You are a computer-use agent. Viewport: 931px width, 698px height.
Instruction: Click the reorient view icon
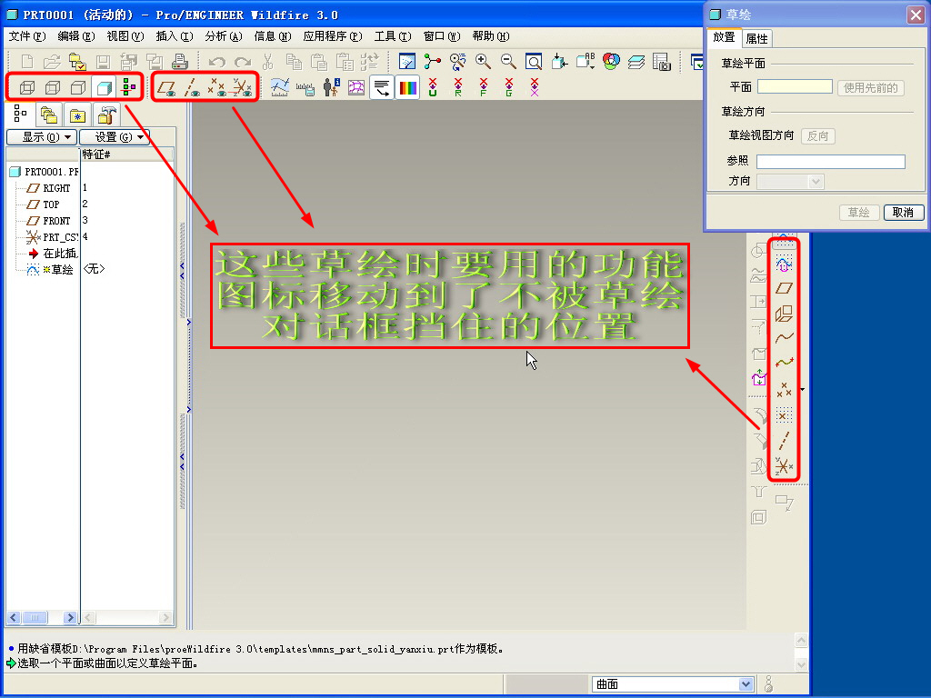[x=559, y=61]
